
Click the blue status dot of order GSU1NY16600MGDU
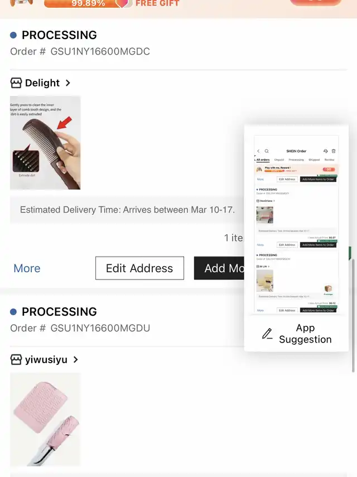click(13, 312)
